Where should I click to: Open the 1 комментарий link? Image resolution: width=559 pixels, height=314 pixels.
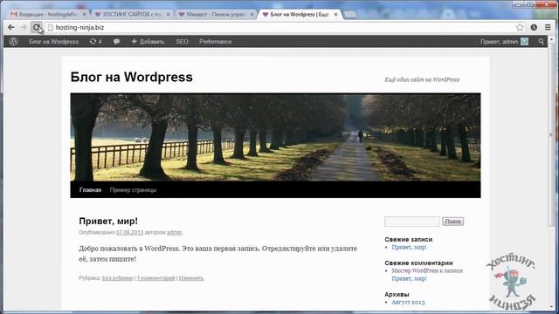[155, 278]
